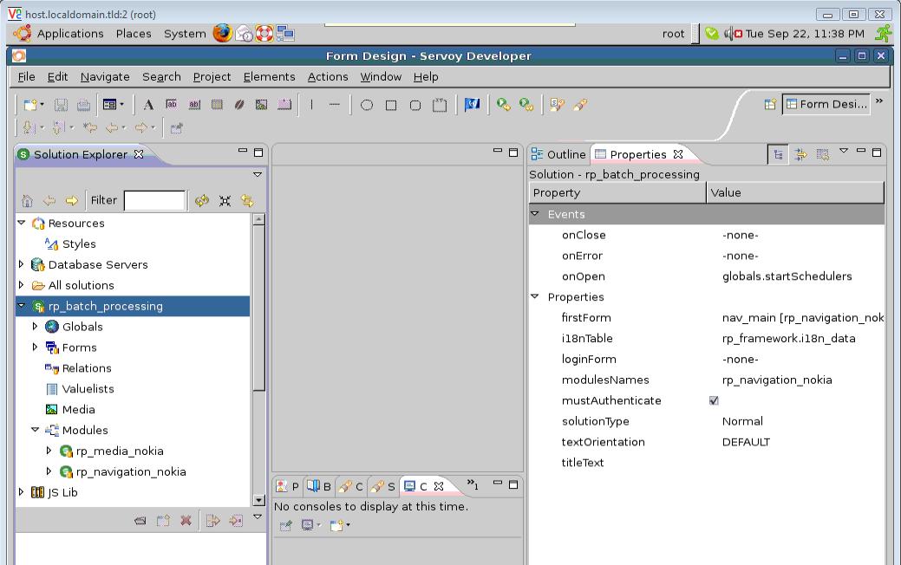
Task: Expand the All solutions node
Action: pos(22,285)
